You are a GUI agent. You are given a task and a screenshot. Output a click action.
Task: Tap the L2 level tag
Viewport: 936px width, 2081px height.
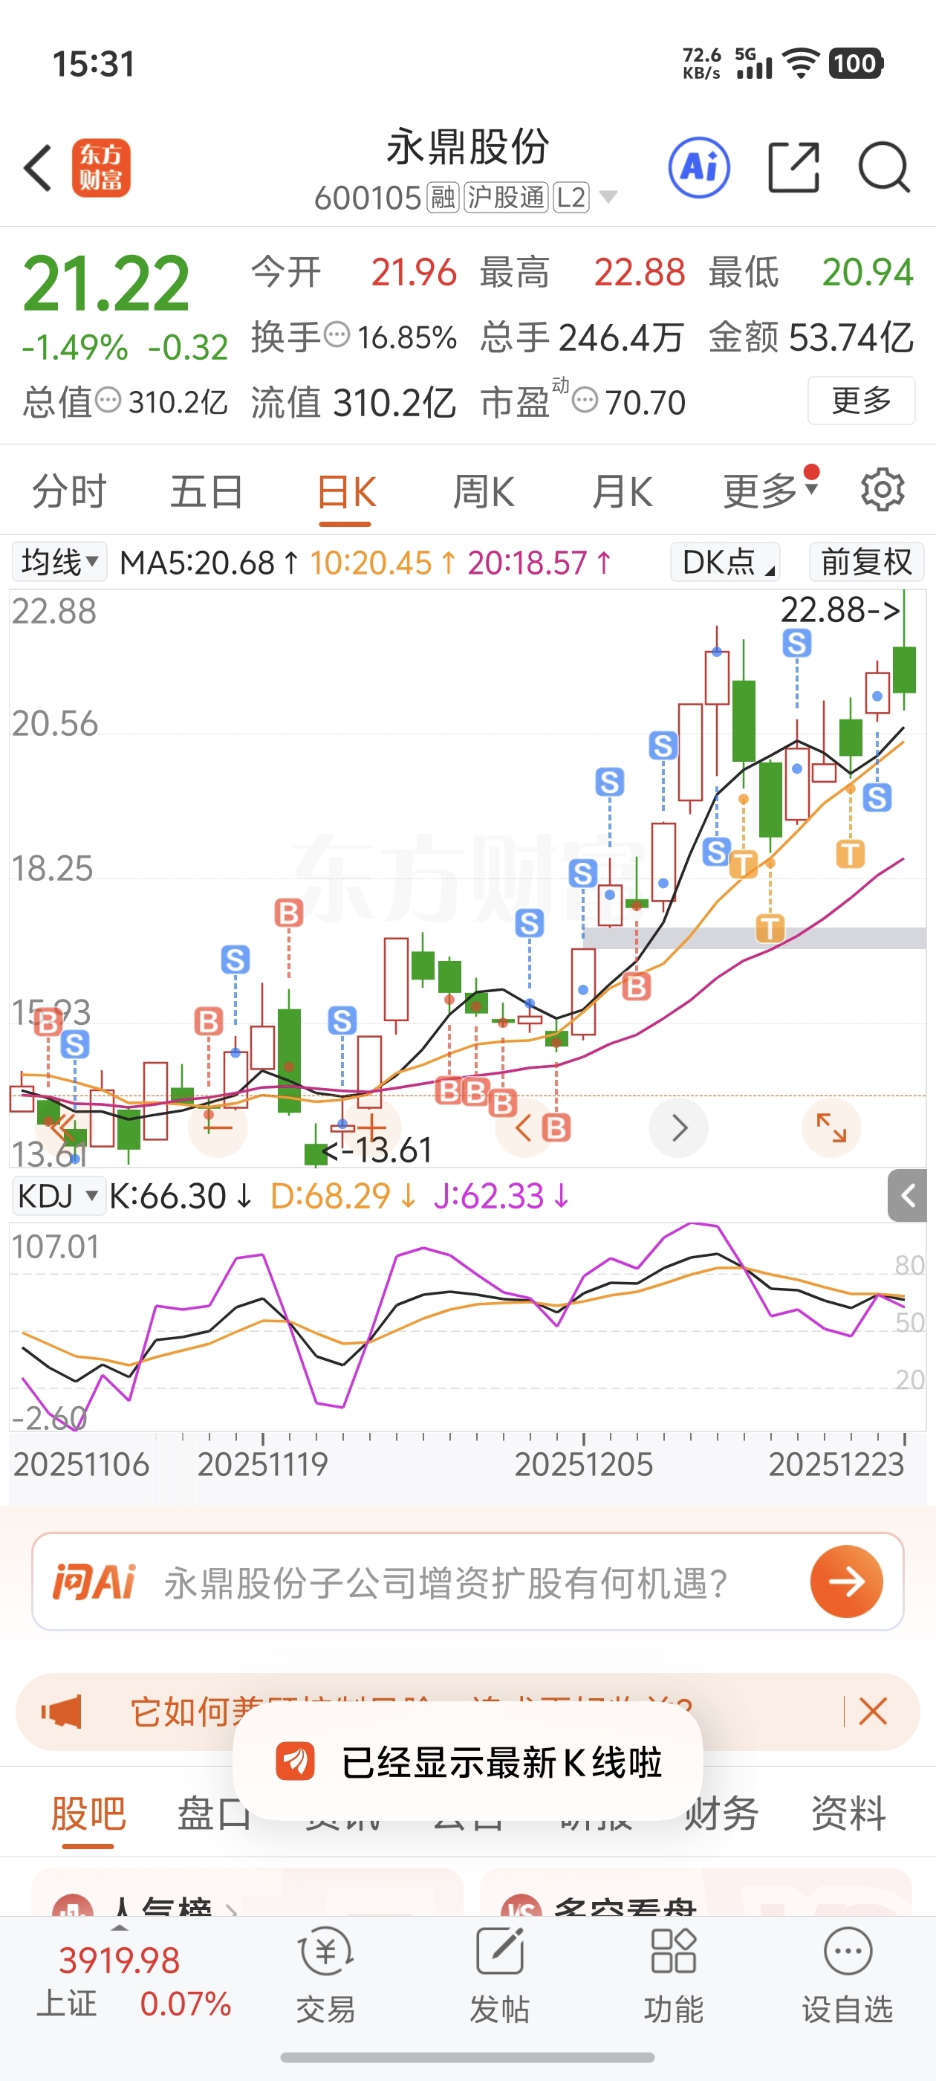tap(571, 197)
